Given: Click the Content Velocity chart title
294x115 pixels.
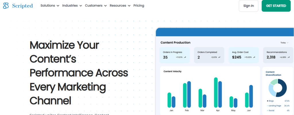Looking at the screenshot, I should tap(173, 71).
